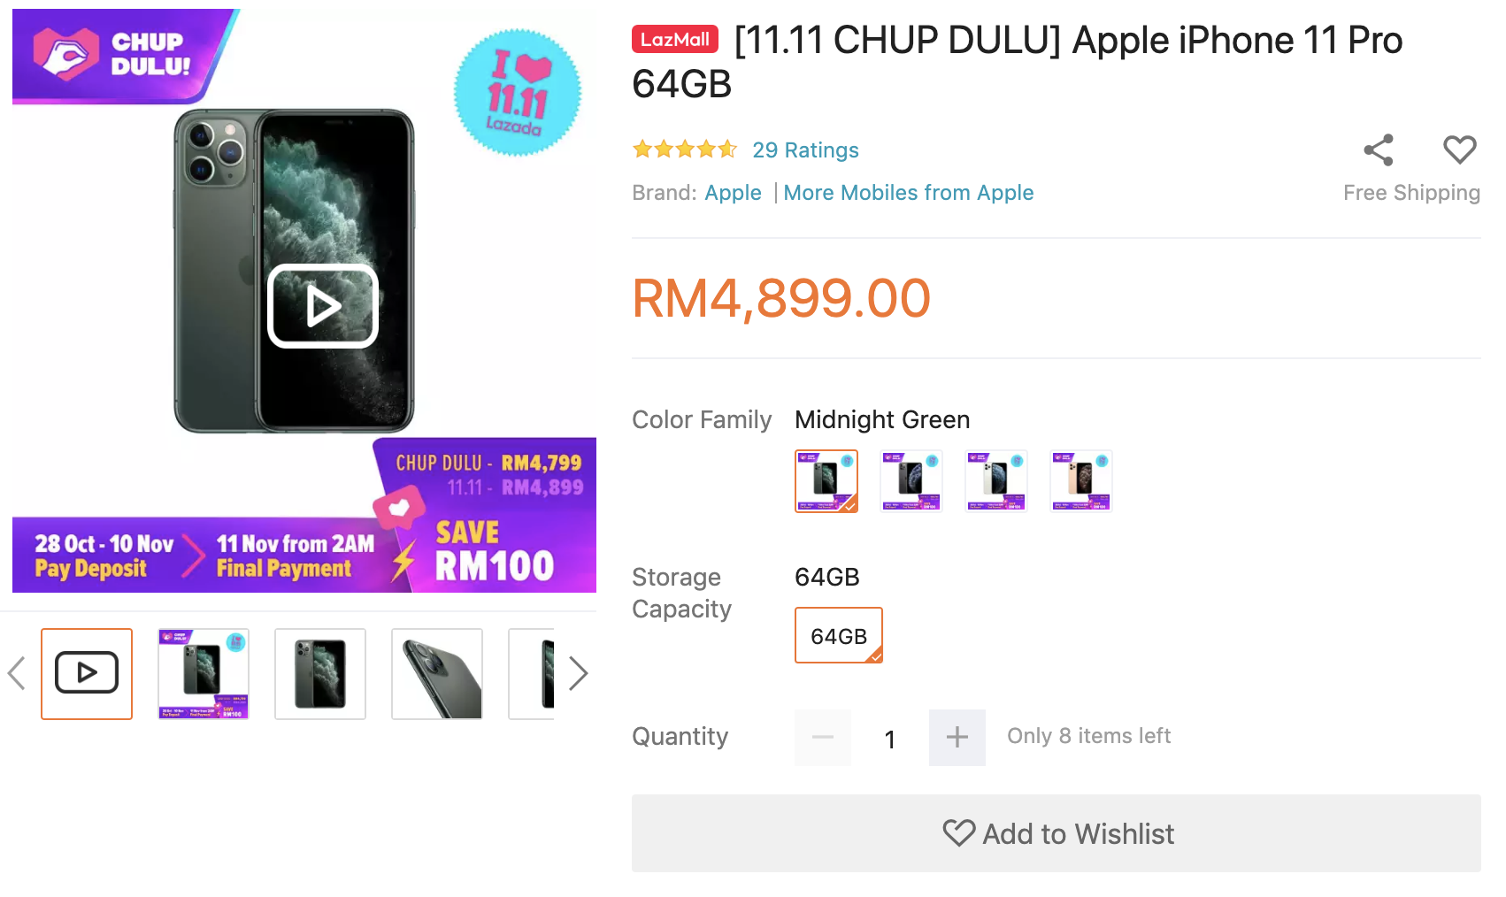
Task: Select Midnight Green color option
Action: (826, 481)
